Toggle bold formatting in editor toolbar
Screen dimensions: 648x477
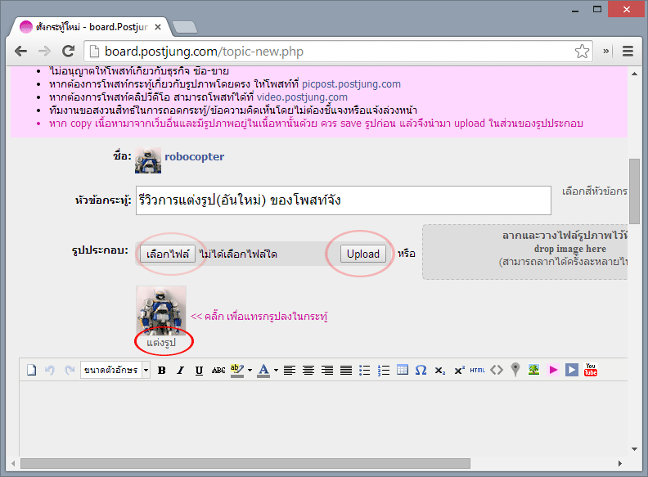tap(161, 370)
